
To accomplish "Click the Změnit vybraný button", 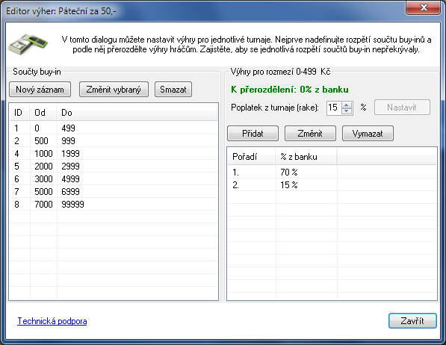I will click(x=114, y=90).
